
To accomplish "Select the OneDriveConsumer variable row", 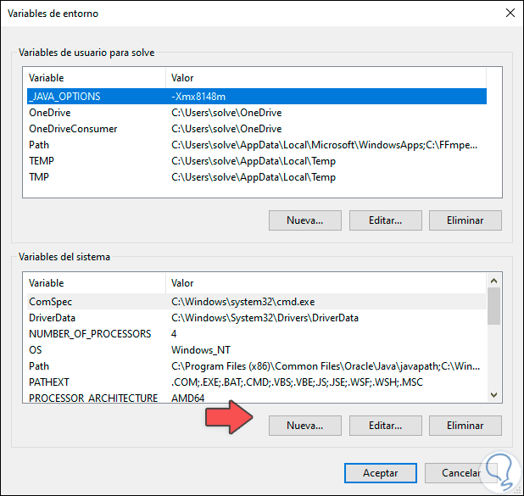I will point(73,129).
